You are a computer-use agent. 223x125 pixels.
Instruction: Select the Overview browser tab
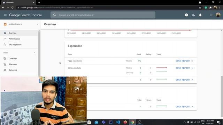[x=18, y=2]
